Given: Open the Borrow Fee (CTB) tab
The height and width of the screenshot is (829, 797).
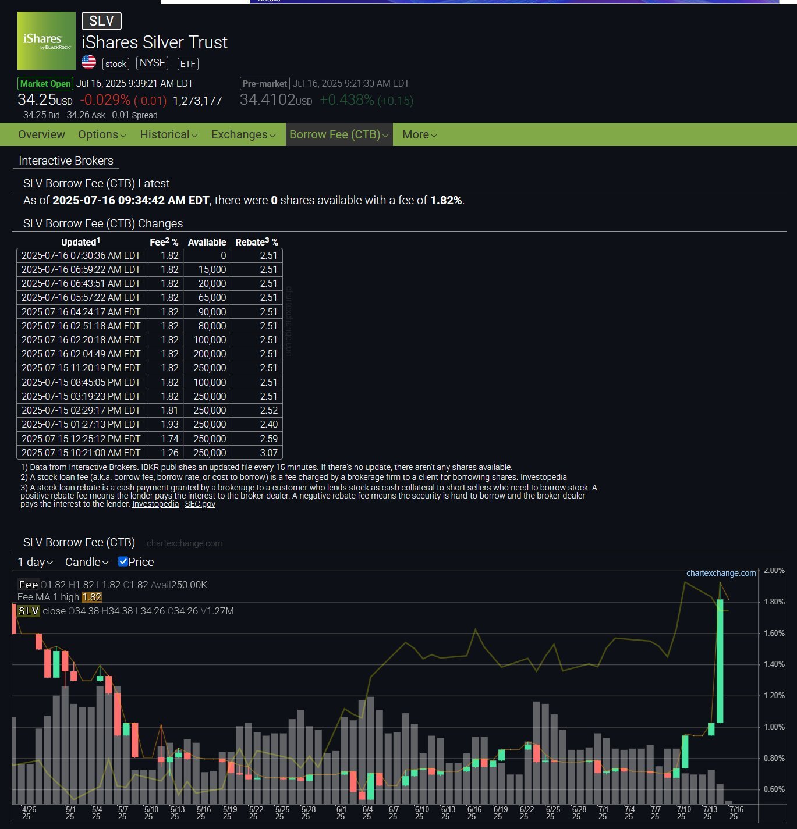Looking at the screenshot, I should coord(339,134).
